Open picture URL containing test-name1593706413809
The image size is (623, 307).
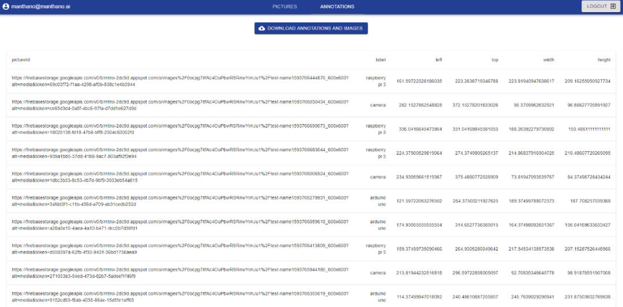[181, 249]
